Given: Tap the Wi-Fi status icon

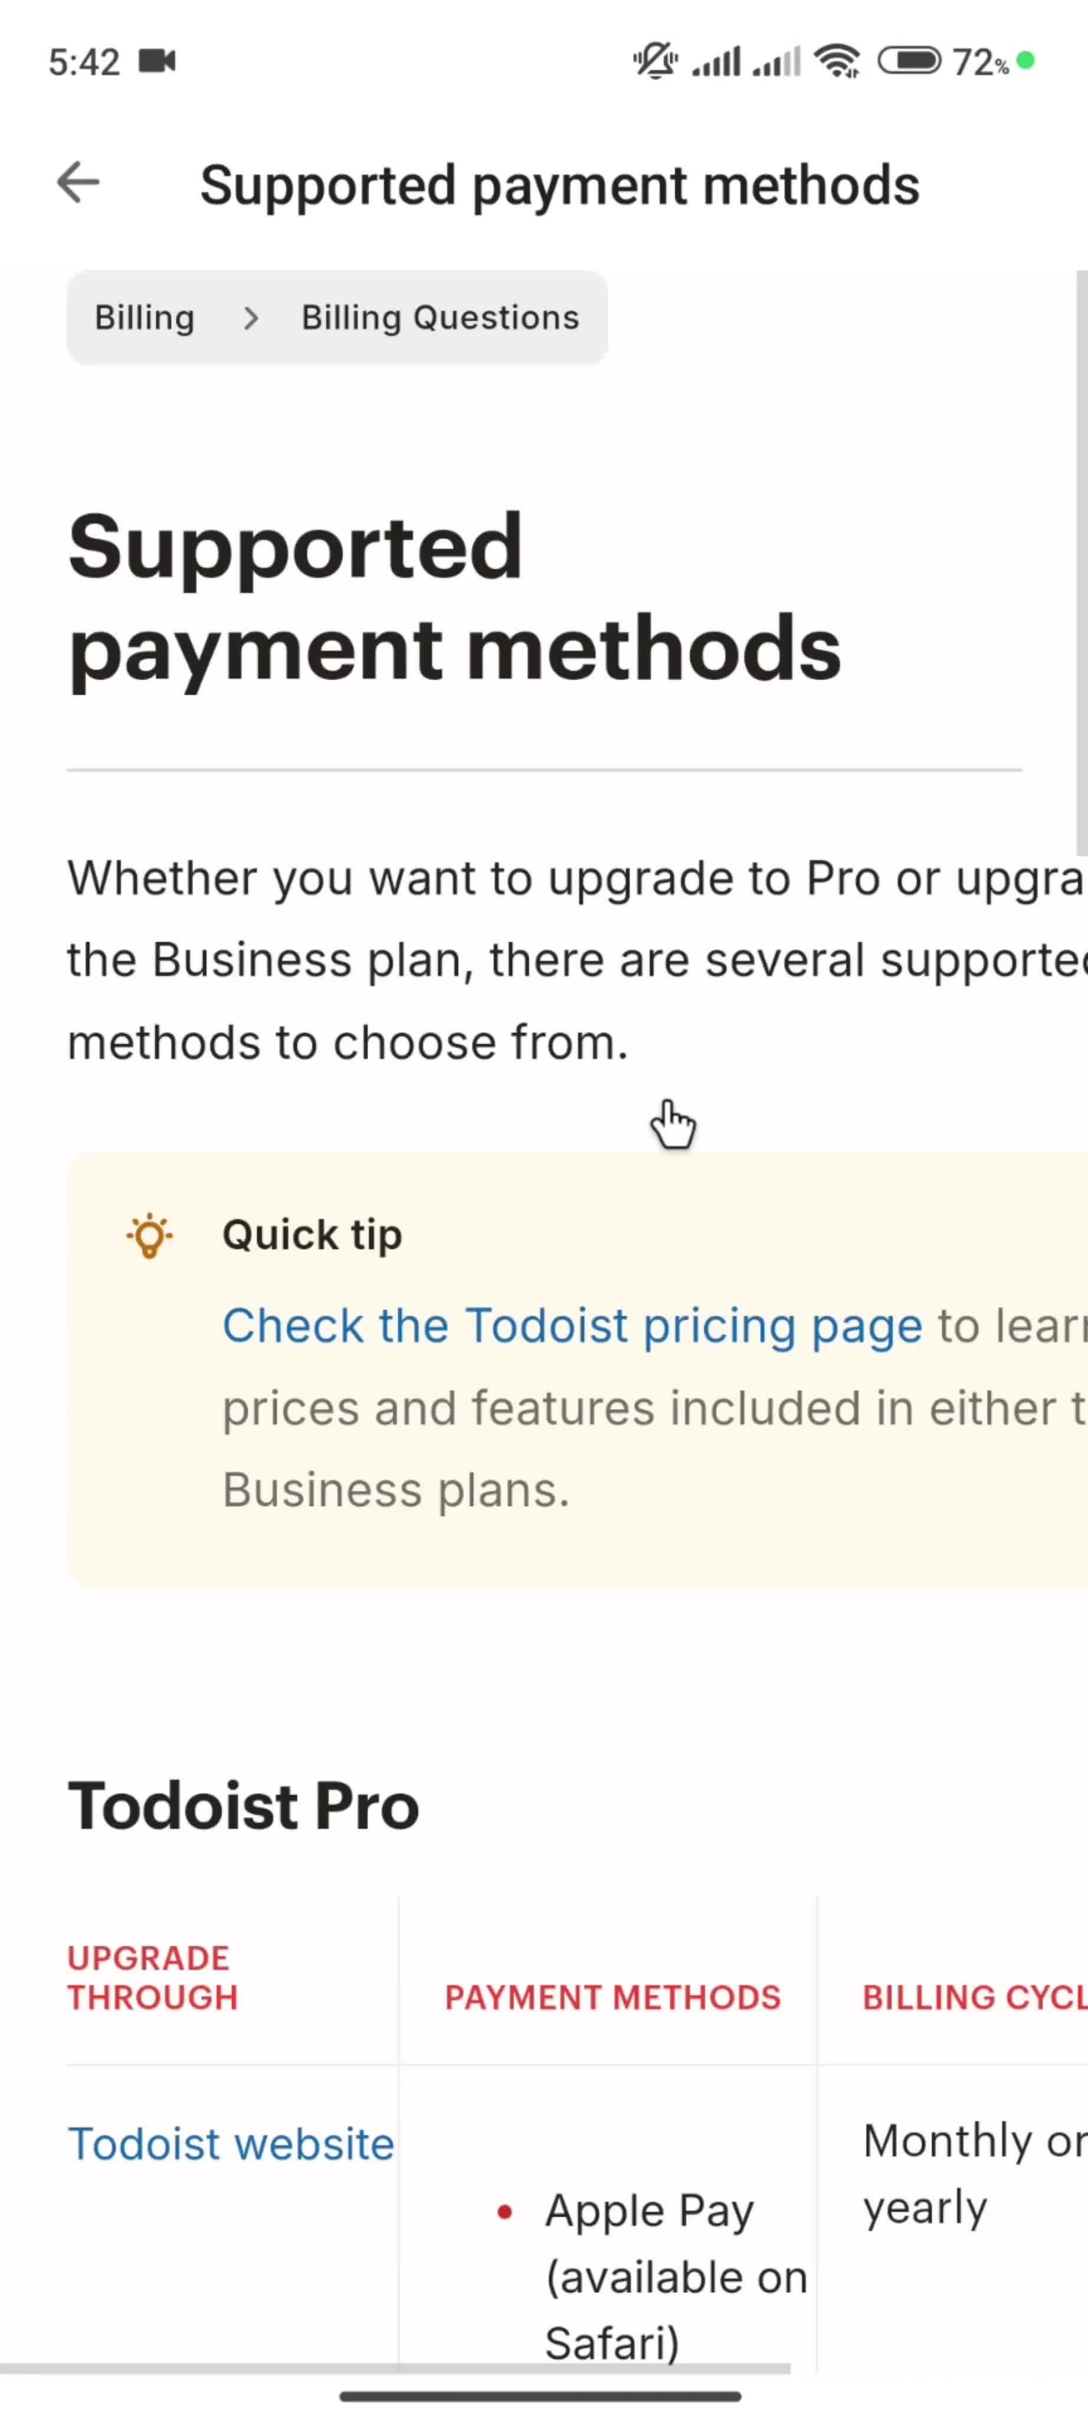Looking at the screenshot, I should click(837, 62).
